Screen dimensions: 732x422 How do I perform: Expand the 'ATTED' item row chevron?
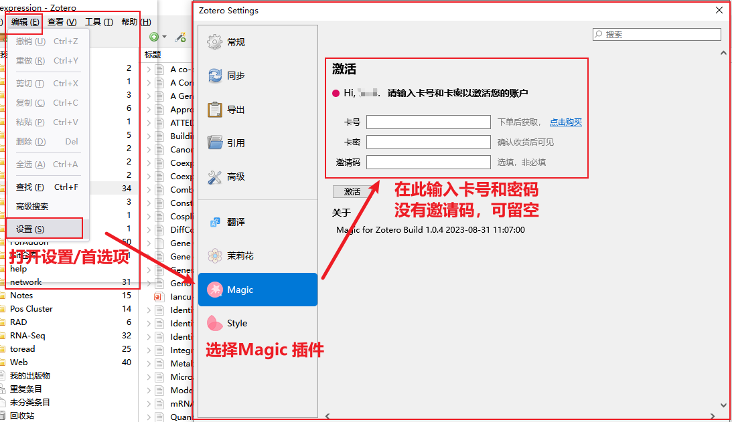pos(149,123)
